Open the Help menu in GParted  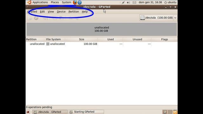click(x=85, y=12)
